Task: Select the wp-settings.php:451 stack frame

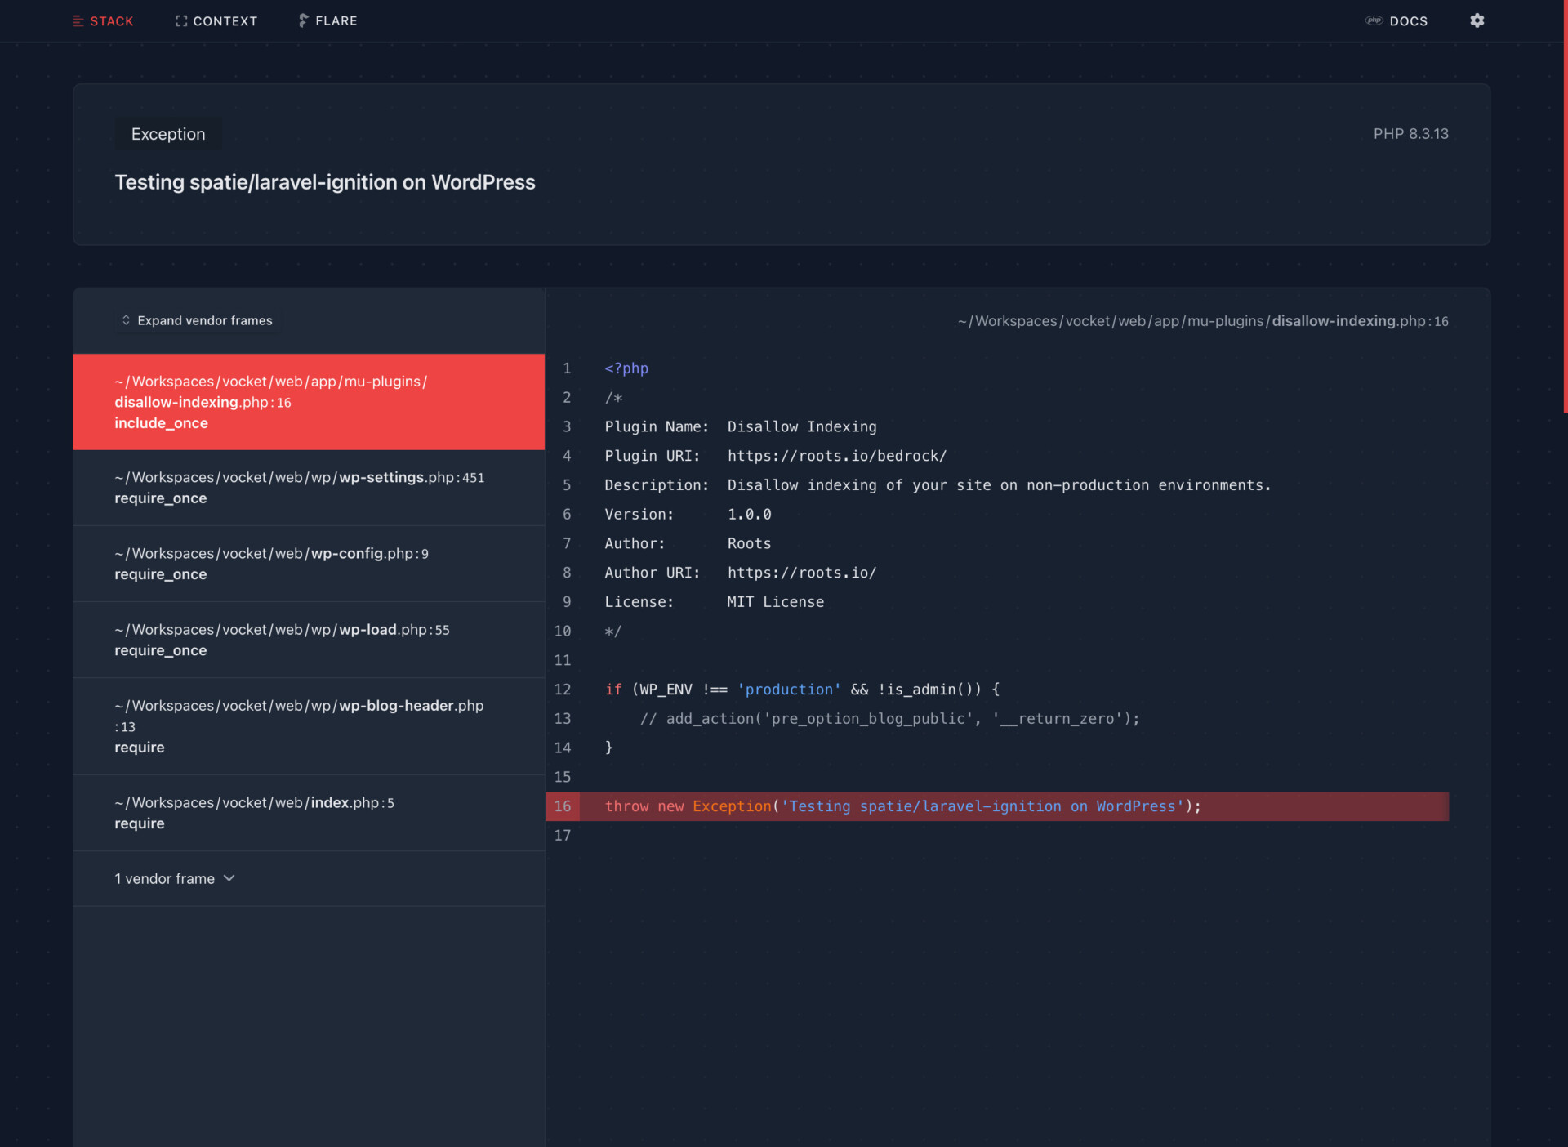Action: tap(309, 488)
